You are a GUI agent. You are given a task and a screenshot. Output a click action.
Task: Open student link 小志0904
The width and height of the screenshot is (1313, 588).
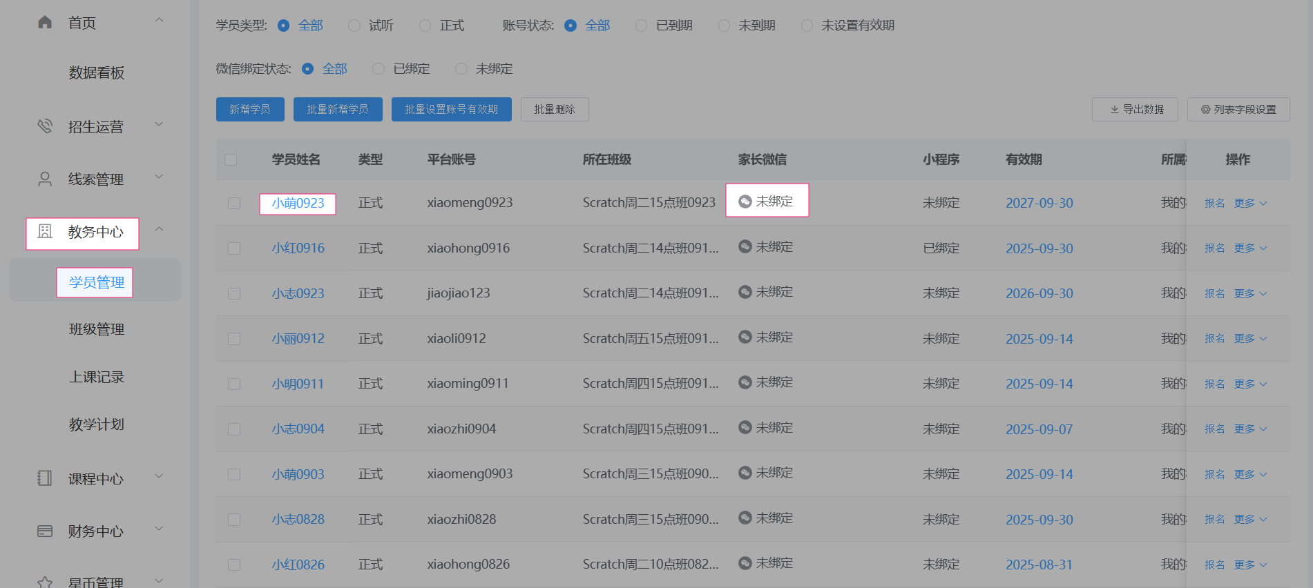[298, 429]
